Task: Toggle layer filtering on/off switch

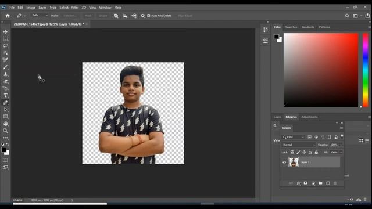Action: 342,136
